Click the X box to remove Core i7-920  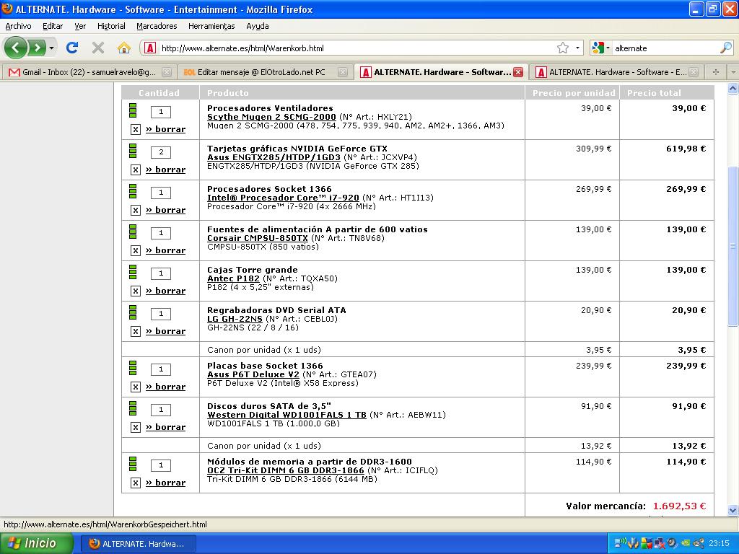pos(135,210)
